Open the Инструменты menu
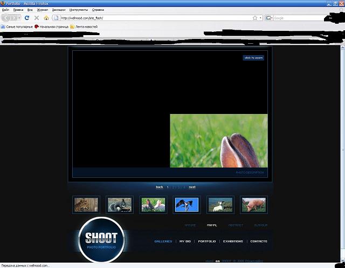This screenshot has height=268, width=345. (79, 10)
